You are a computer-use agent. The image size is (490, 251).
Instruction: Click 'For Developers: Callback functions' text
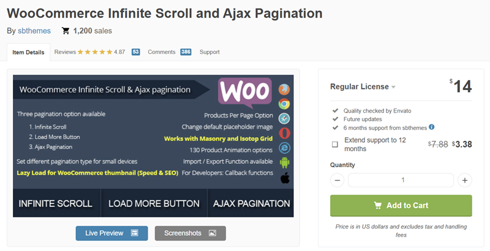click(x=227, y=173)
